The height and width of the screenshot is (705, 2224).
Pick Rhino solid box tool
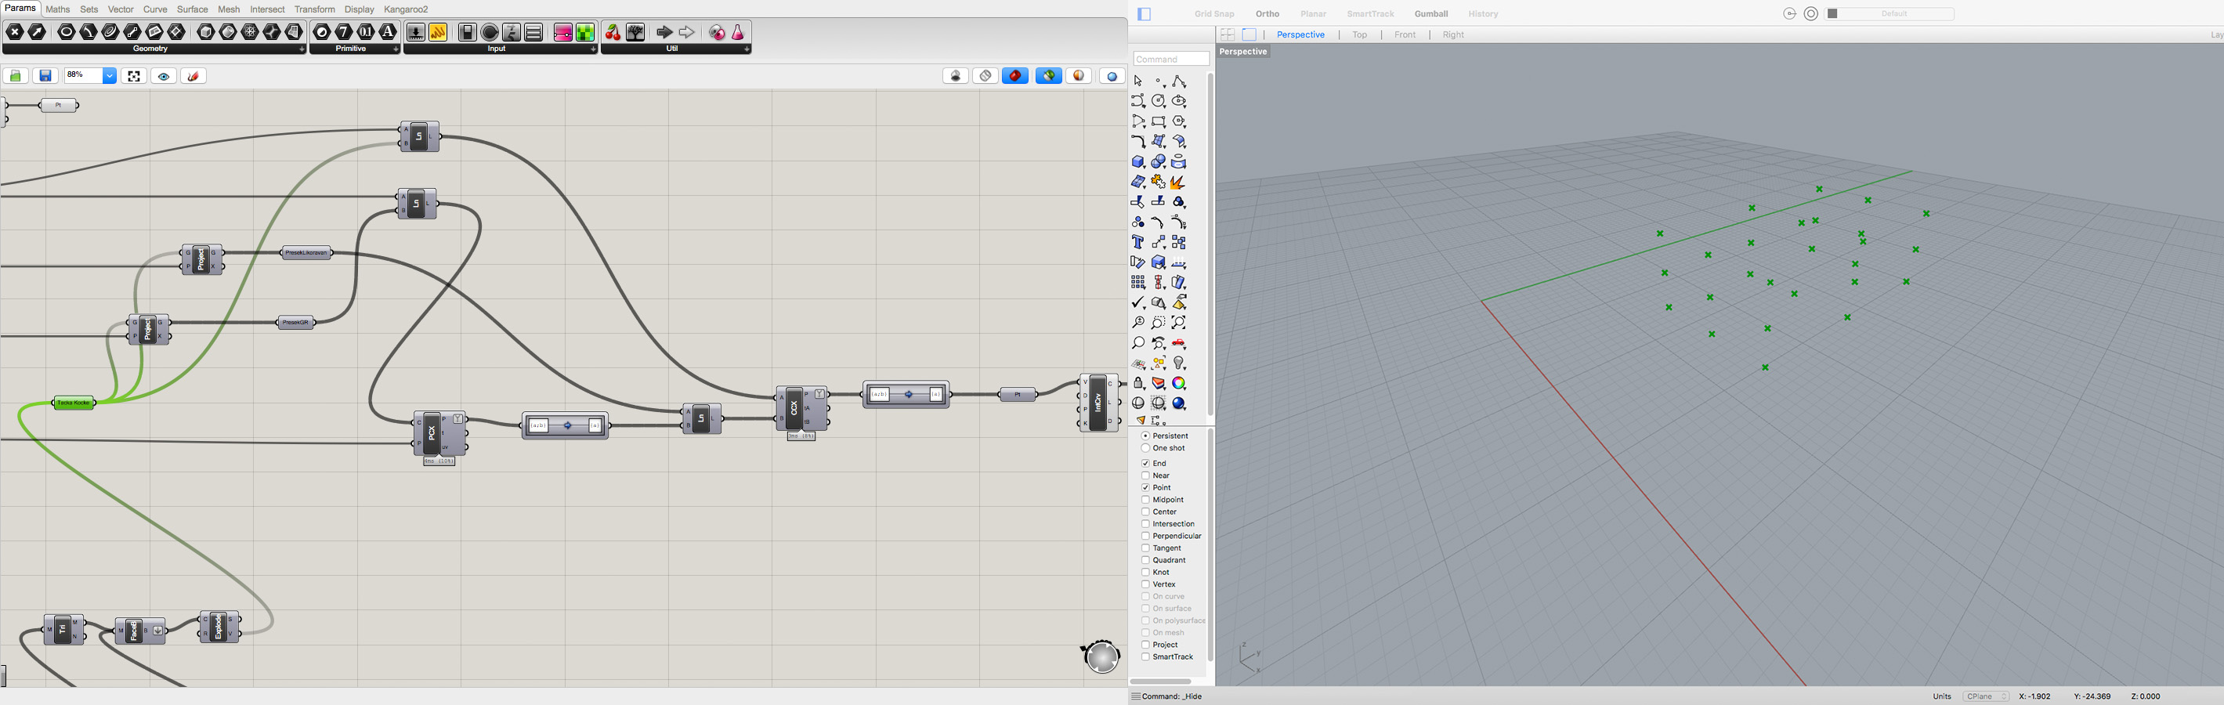pos(1139,162)
